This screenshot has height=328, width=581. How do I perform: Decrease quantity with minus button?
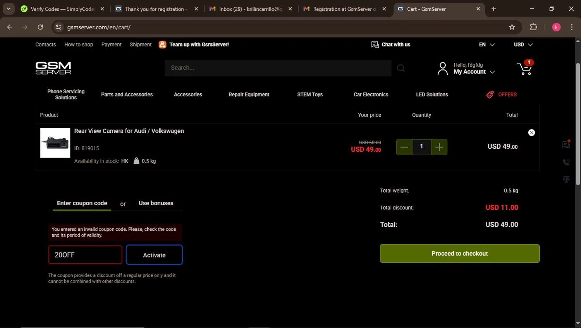pos(404,147)
